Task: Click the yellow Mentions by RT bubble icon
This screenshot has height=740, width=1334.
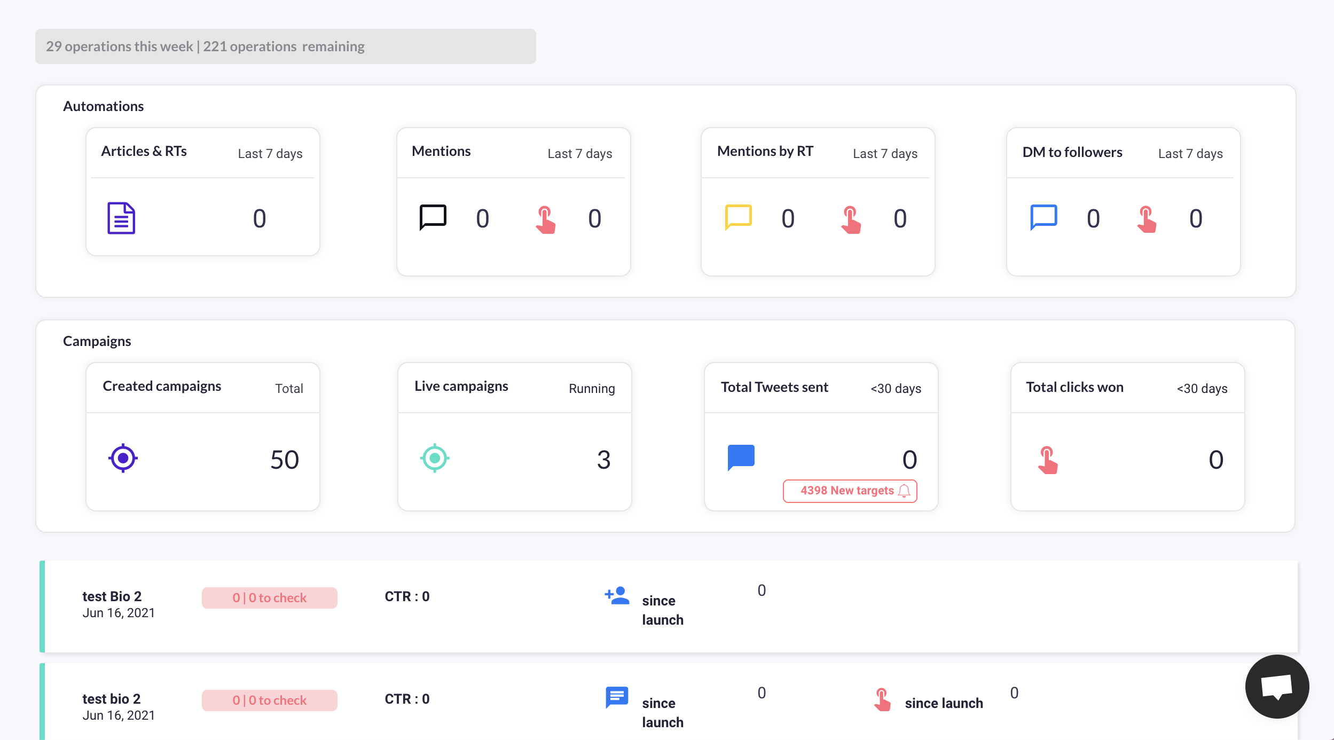Action: (x=738, y=217)
